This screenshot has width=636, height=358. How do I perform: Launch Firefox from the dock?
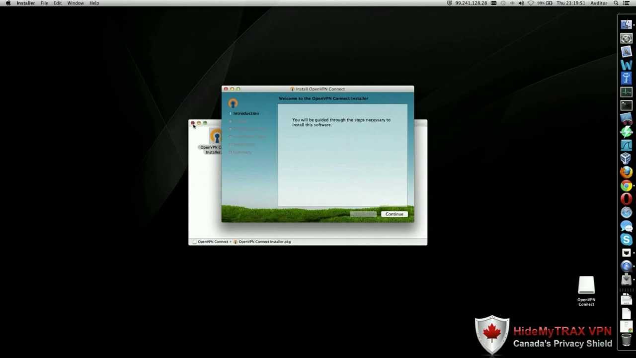[x=626, y=173]
